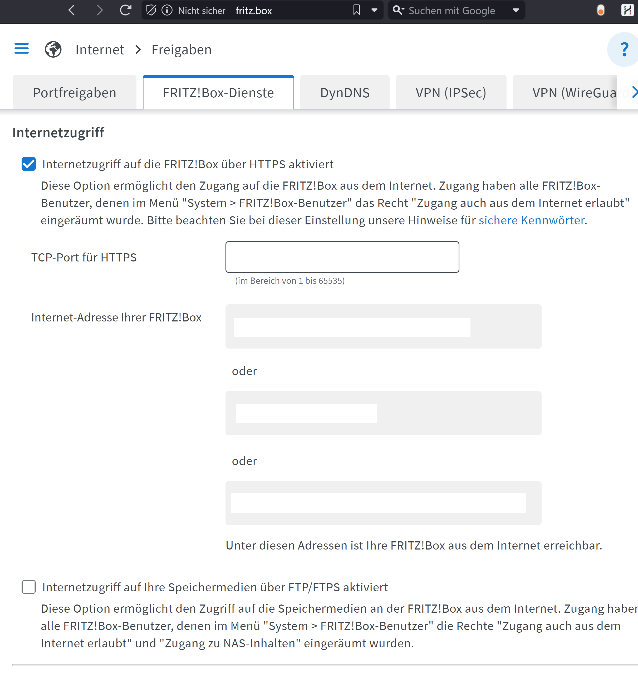Disable HTTPS internet access checkbox

point(28,164)
